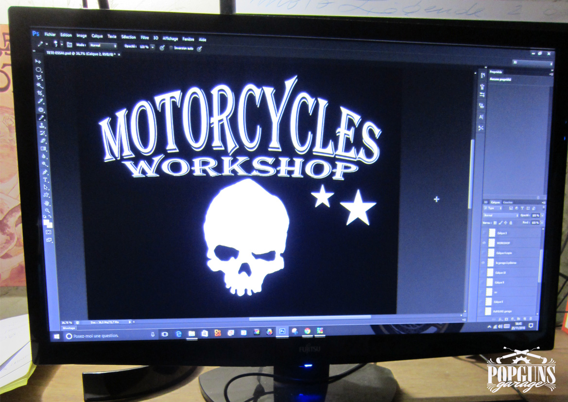Open the painting Mode dropdown
568x402 pixels.
click(x=103, y=45)
